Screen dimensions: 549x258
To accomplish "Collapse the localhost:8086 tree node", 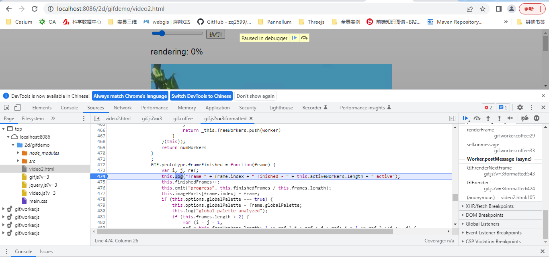I will 9,137.
